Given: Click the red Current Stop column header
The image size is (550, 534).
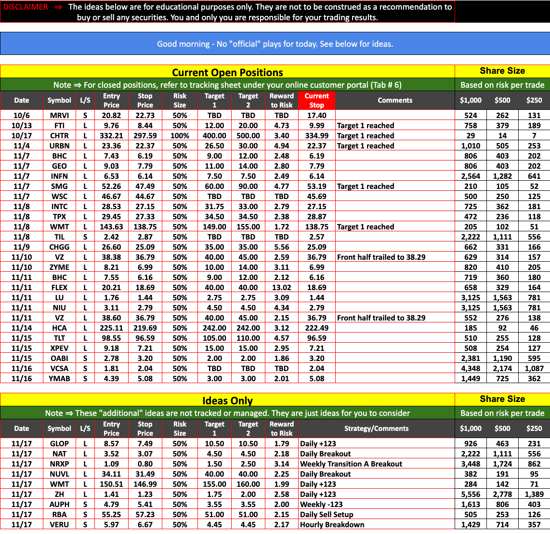Looking at the screenshot, I should click(x=316, y=100).
